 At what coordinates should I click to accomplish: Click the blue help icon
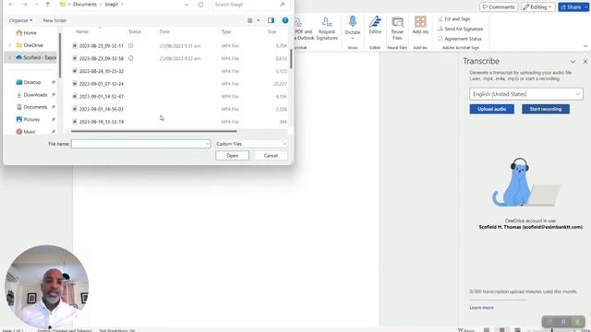(x=285, y=20)
